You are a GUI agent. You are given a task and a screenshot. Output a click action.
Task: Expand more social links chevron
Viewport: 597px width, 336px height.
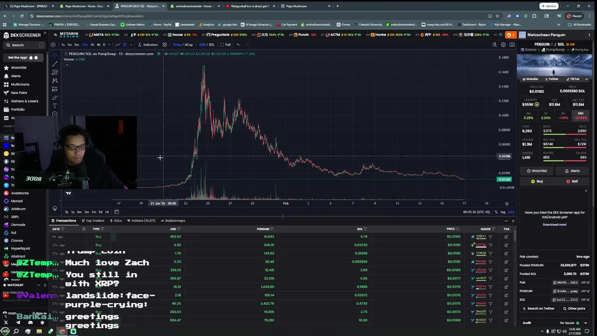click(x=586, y=79)
